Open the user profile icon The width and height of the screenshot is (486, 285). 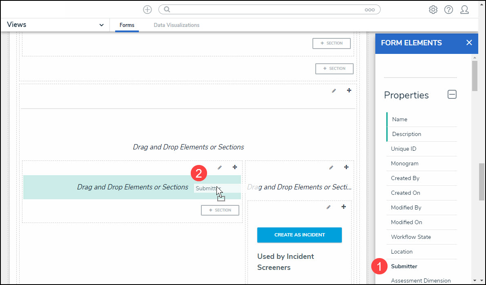pos(464,10)
